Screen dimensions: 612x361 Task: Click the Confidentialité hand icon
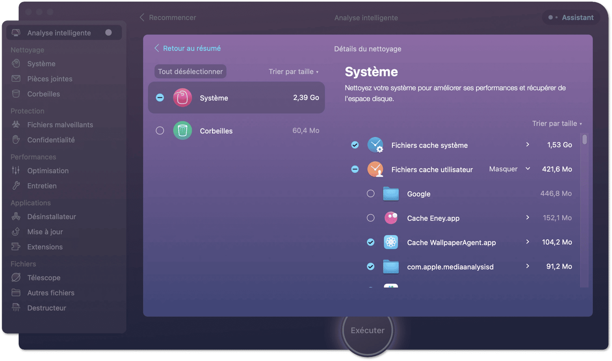[x=16, y=140]
